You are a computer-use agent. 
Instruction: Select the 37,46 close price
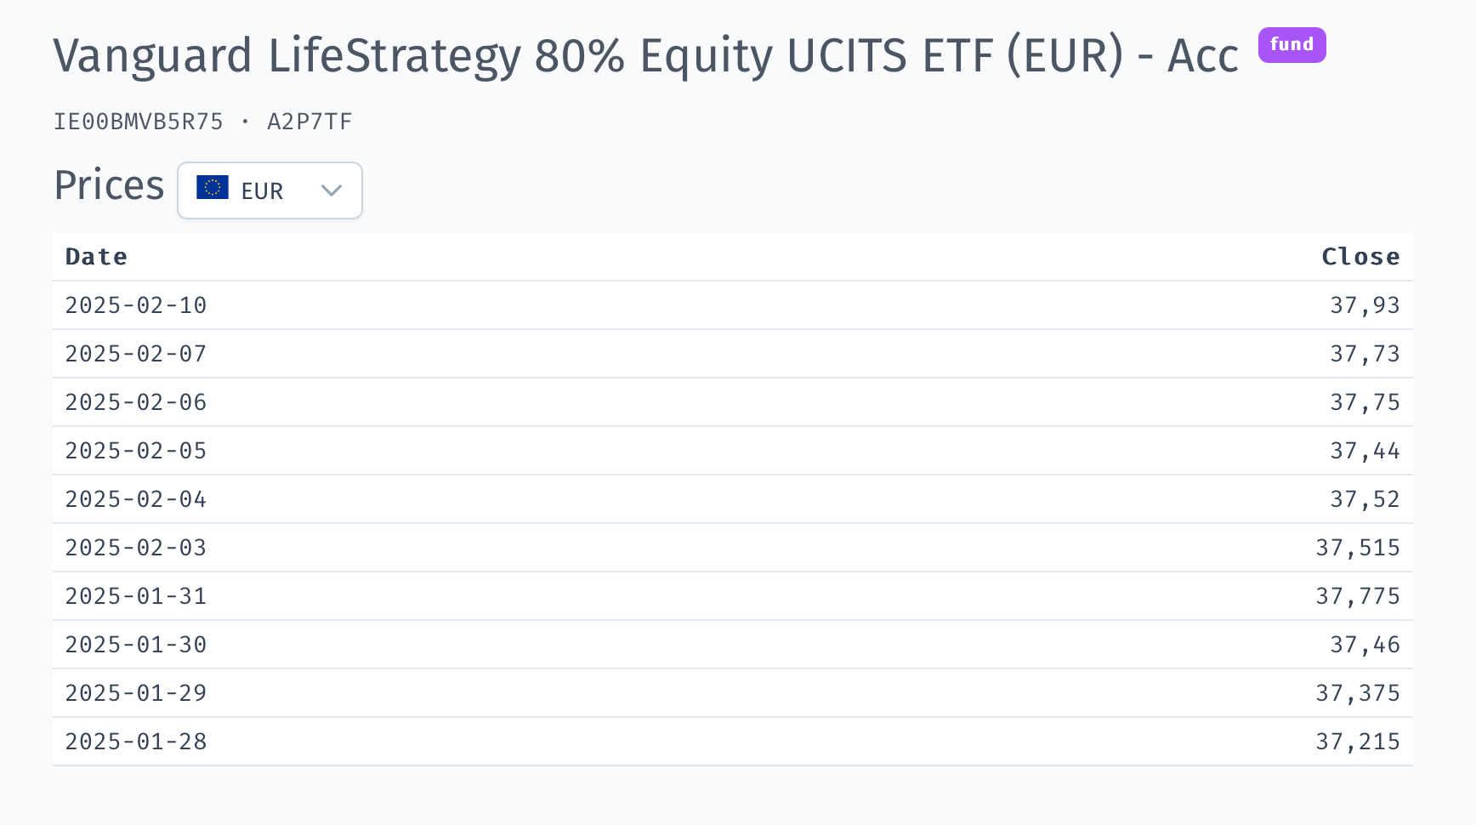point(1365,645)
